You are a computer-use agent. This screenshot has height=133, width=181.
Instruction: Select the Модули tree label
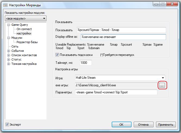point(17,38)
